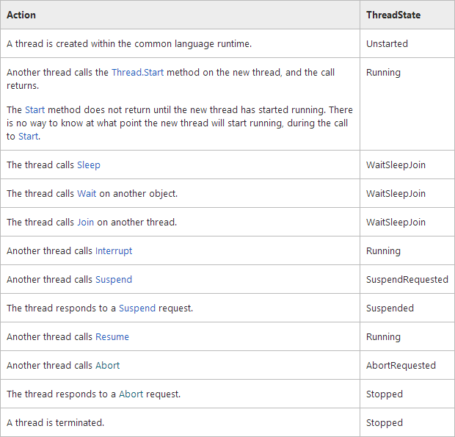Follow the Join method link

coord(85,223)
